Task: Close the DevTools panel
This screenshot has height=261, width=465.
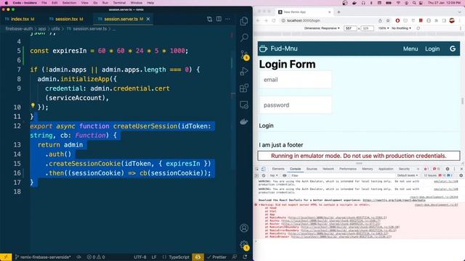Action: coord(461,169)
